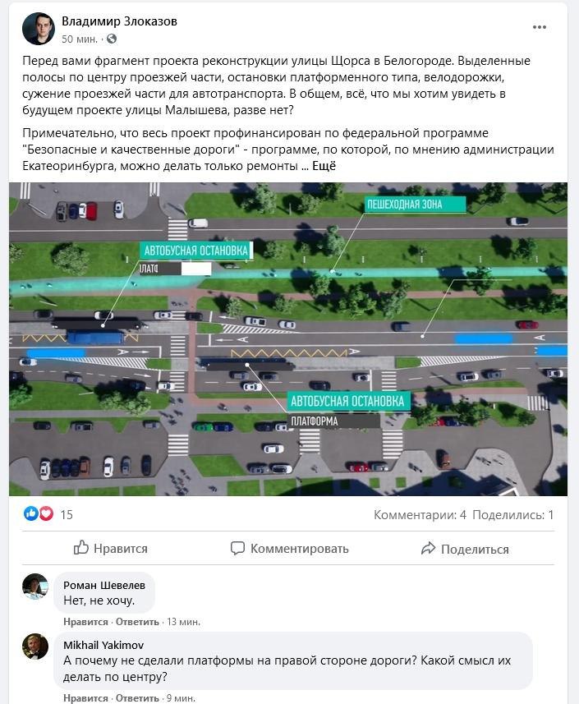Click the blue thumbs-up reaction icon
Image resolution: width=579 pixels, height=704 pixels.
pyautogui.click(x=31, y=513)
